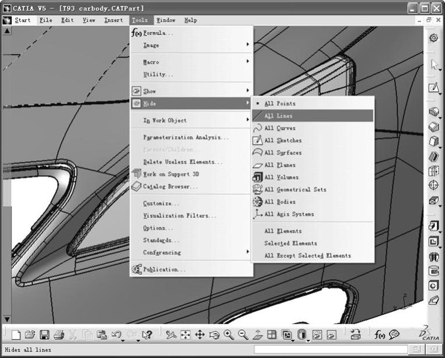445x358 pixels.
Task: Choose All Bodies in Hide submenu
Action: (x=313, y=201)
